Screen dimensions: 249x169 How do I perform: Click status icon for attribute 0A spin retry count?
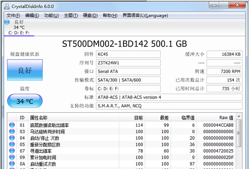coord(12,164)
